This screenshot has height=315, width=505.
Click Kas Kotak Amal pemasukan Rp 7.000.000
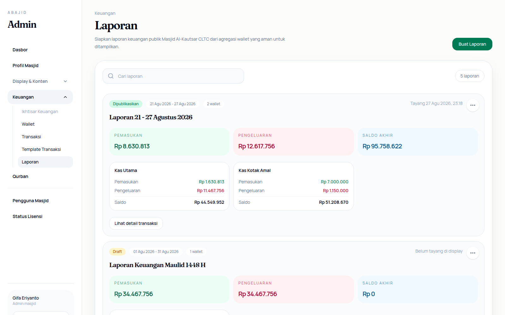tap(335, 182)
